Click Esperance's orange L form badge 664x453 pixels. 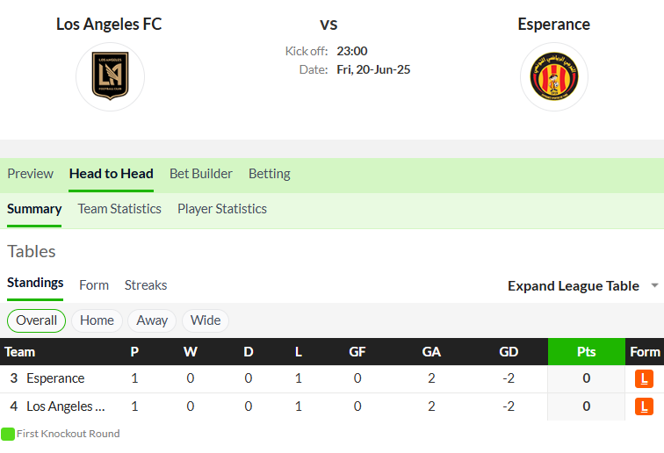tap(644, 379)
